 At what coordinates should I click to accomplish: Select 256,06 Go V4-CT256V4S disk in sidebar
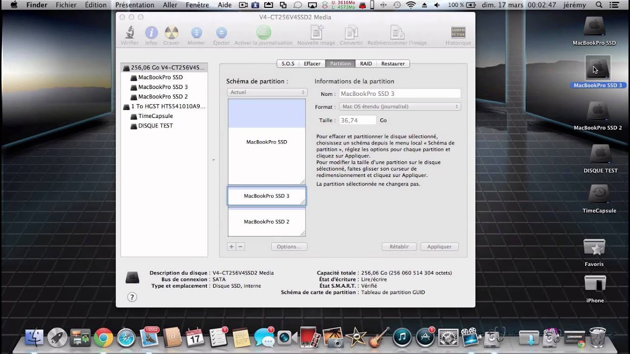point(164,67)
